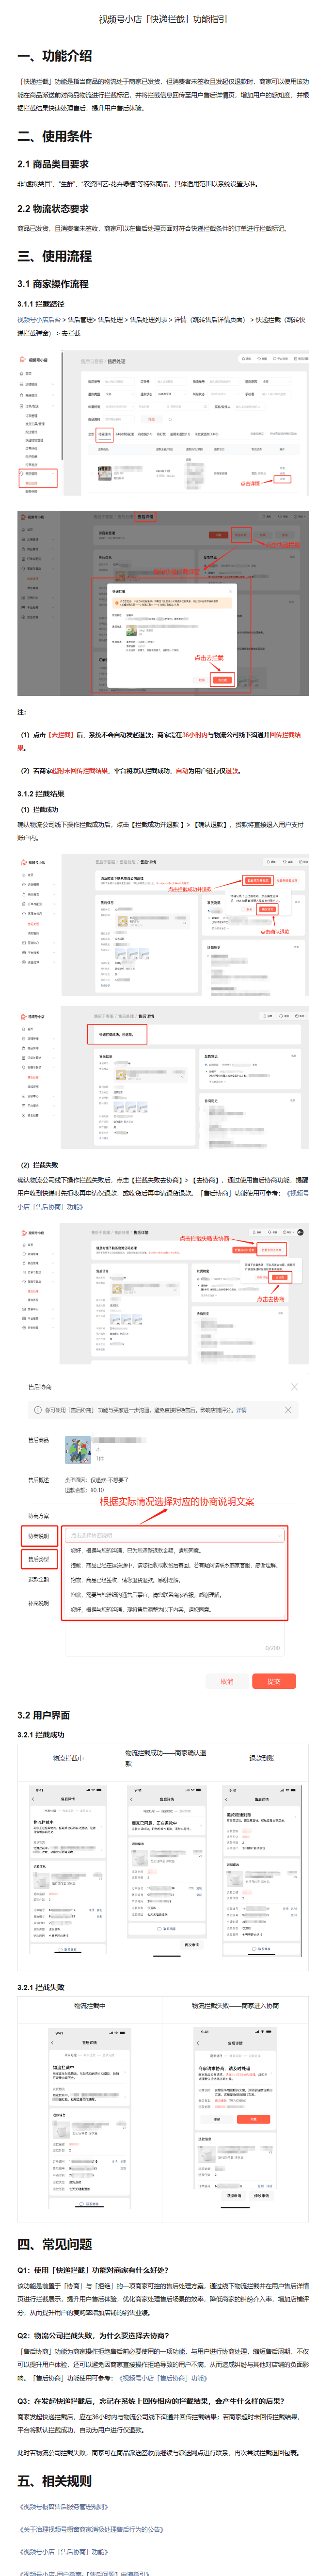Click the info icon in dialog banner

click(x=38, y=1409)
